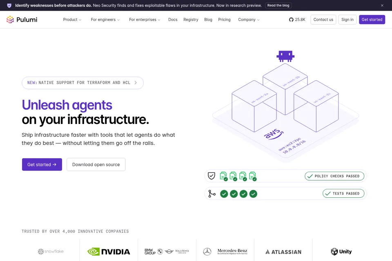This screenshot has height=261, width=392.
Task: Click the NVIDIA logo
Action: [x=109, y=252]
